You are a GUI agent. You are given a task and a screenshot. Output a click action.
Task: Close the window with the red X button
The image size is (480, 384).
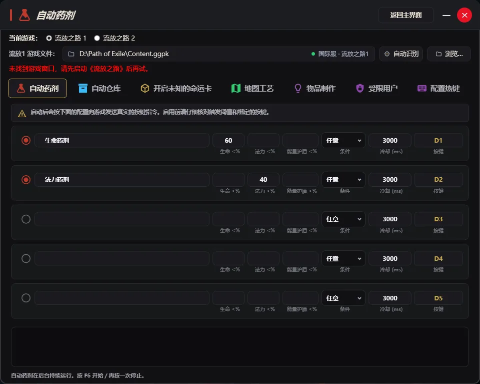[x=464, y=16]
